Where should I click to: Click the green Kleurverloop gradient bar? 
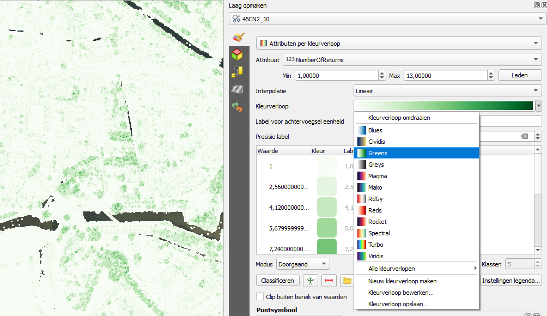443,106
